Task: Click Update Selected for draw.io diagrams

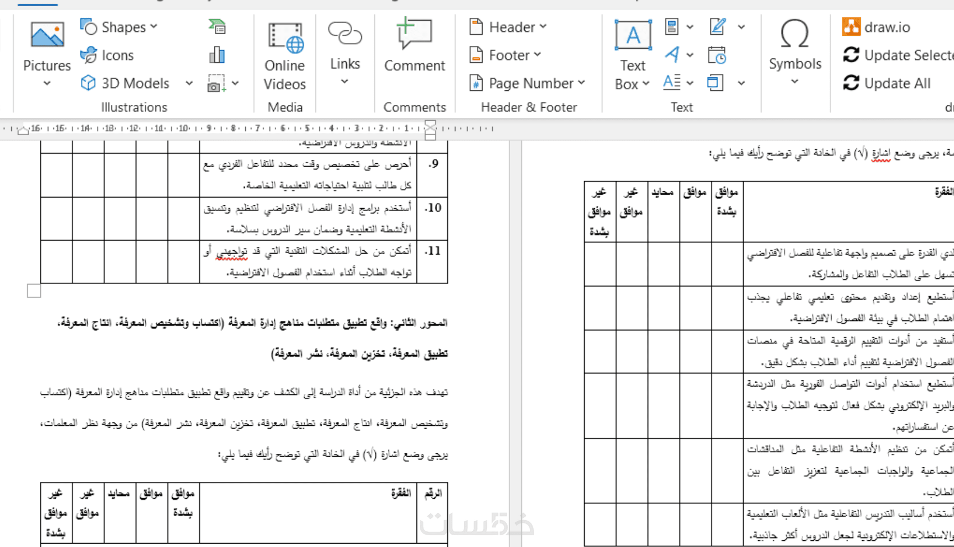Action: click(897, 55)
